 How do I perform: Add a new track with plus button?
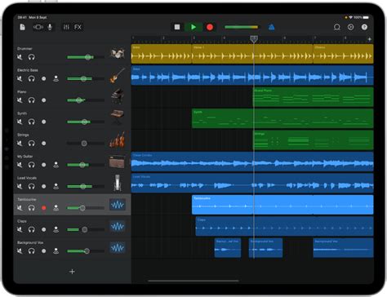(x=72, y=272)
